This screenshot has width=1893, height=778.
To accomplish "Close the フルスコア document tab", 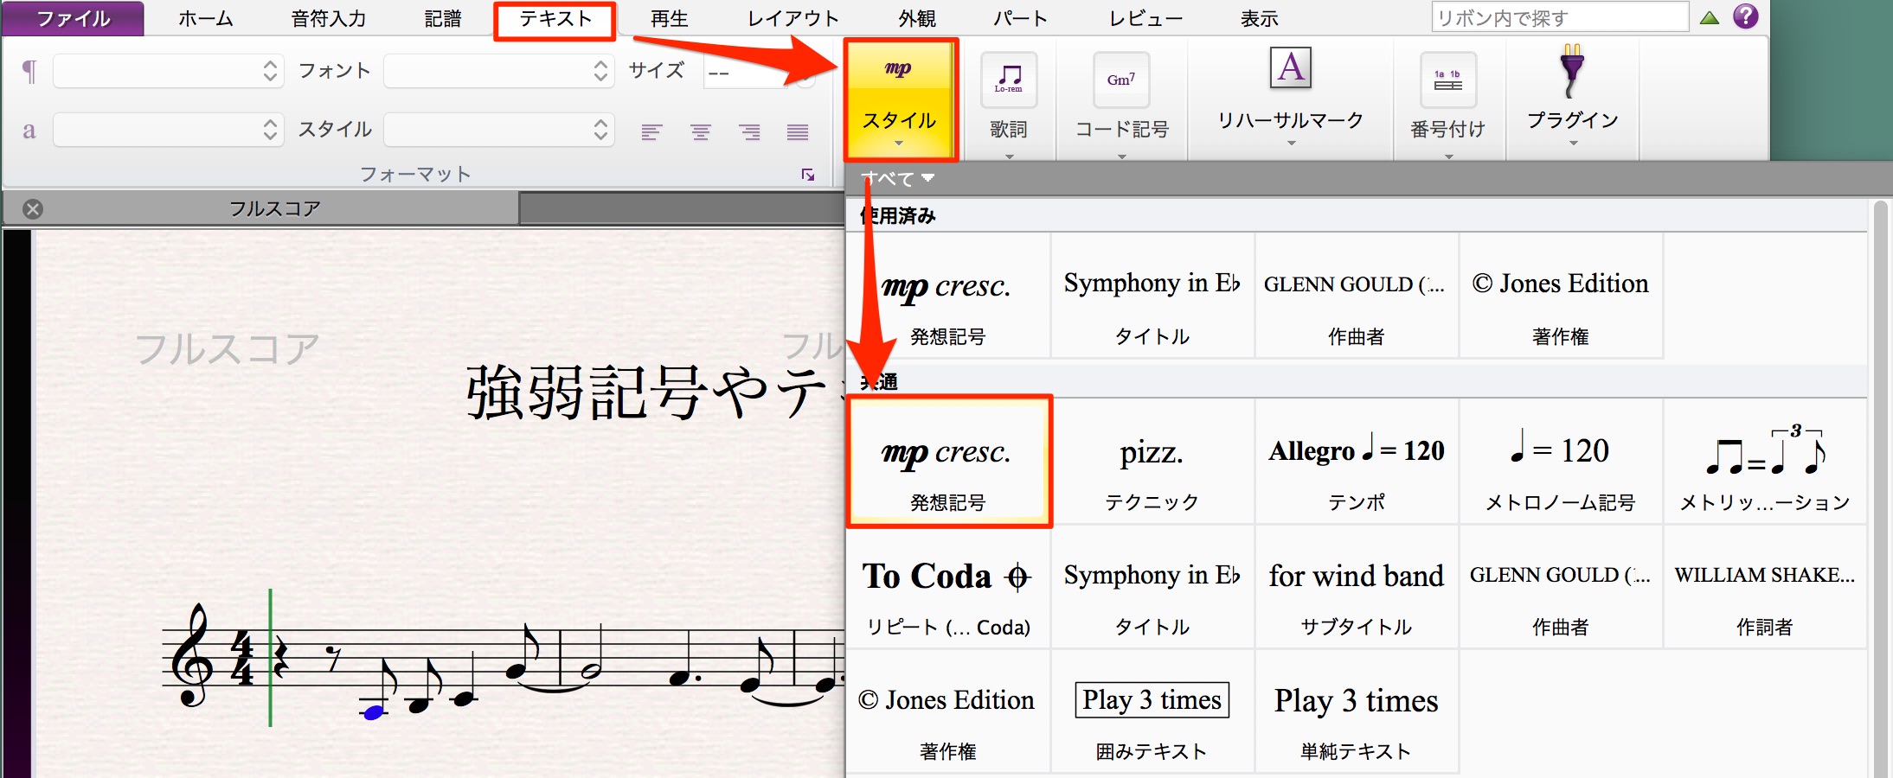I will [33, 208].
